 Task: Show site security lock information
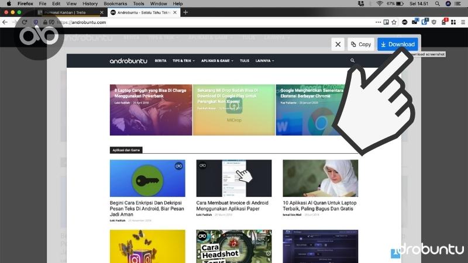pos(45,22)
